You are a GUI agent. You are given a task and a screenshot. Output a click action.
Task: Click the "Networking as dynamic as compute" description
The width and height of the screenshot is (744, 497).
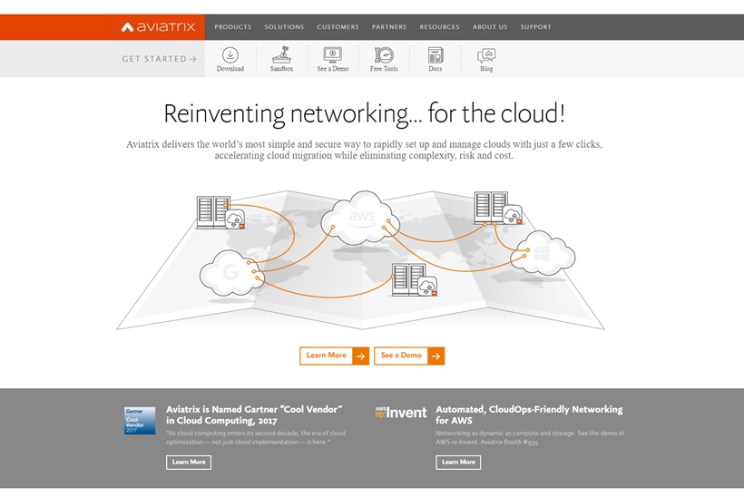[530, 437]
